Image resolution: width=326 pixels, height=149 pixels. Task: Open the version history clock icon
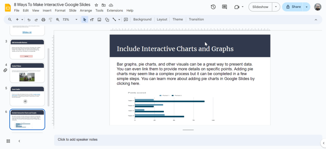point(213,7)
